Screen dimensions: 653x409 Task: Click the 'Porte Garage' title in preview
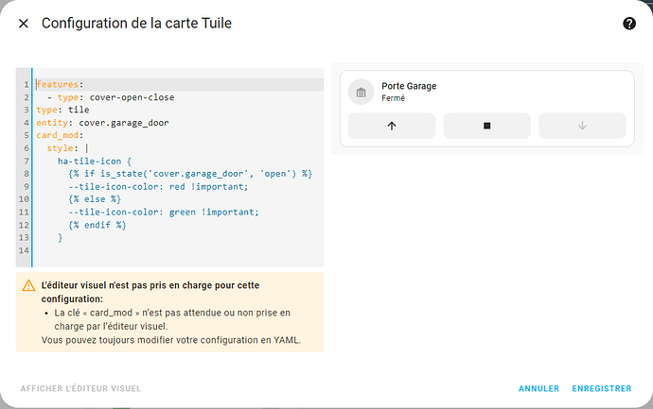click(409, 86)
